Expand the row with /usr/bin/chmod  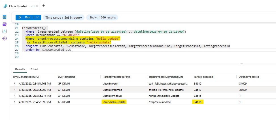tap(14, 90)
